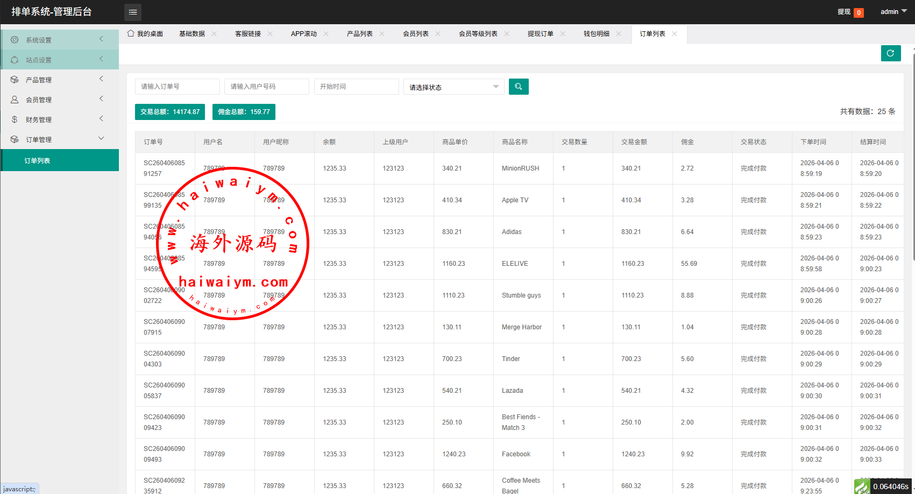
Task: Click the 会员管理 user icon in sidebar
Action: coord(15,100)
